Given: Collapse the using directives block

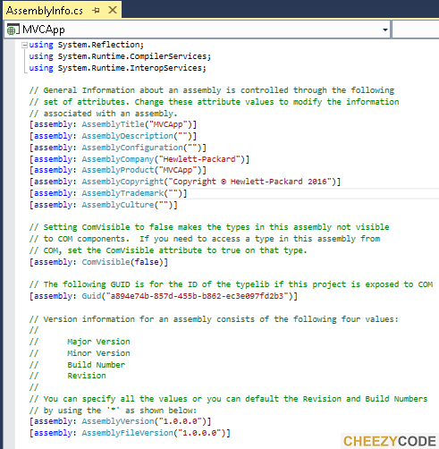Looking at the screenshot, I should coord(25,45).
